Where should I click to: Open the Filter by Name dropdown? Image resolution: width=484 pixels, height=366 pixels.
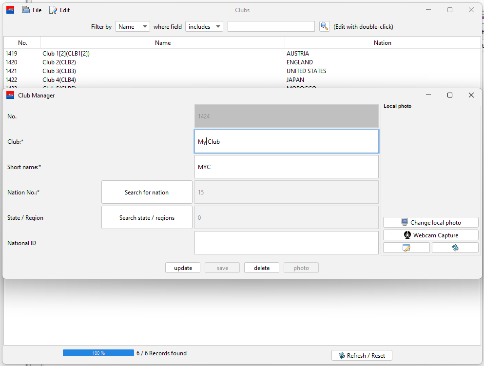tap(132, 27)
